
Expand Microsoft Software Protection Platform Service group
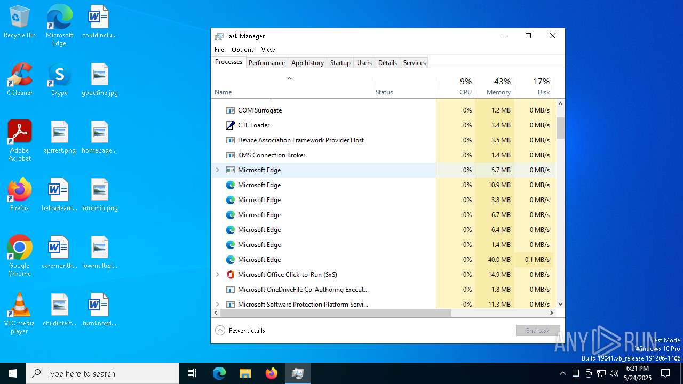tap(217, 305)
